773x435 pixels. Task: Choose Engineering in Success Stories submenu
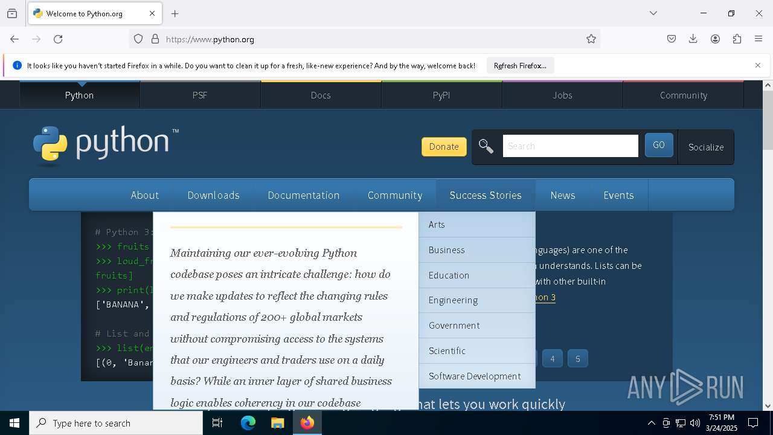tap(477, 300)
